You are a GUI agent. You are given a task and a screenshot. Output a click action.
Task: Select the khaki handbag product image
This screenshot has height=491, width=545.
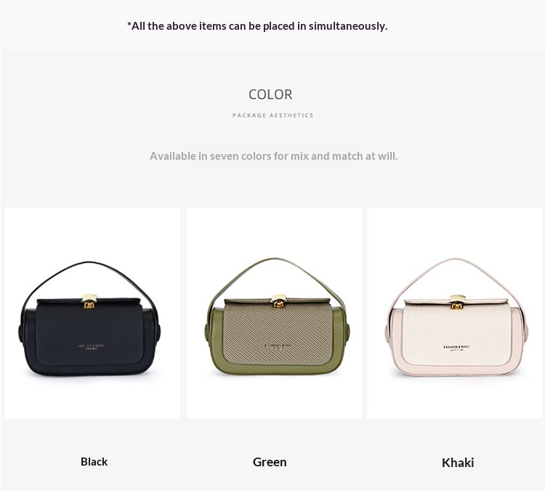click(454, 313)
